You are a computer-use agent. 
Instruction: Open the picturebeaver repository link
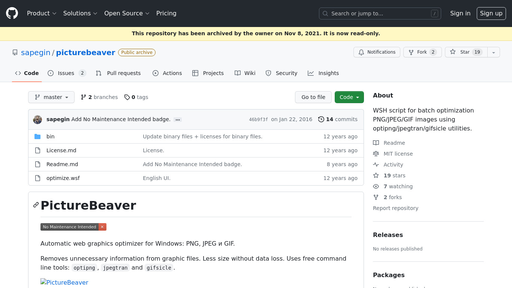click(85, 52)
